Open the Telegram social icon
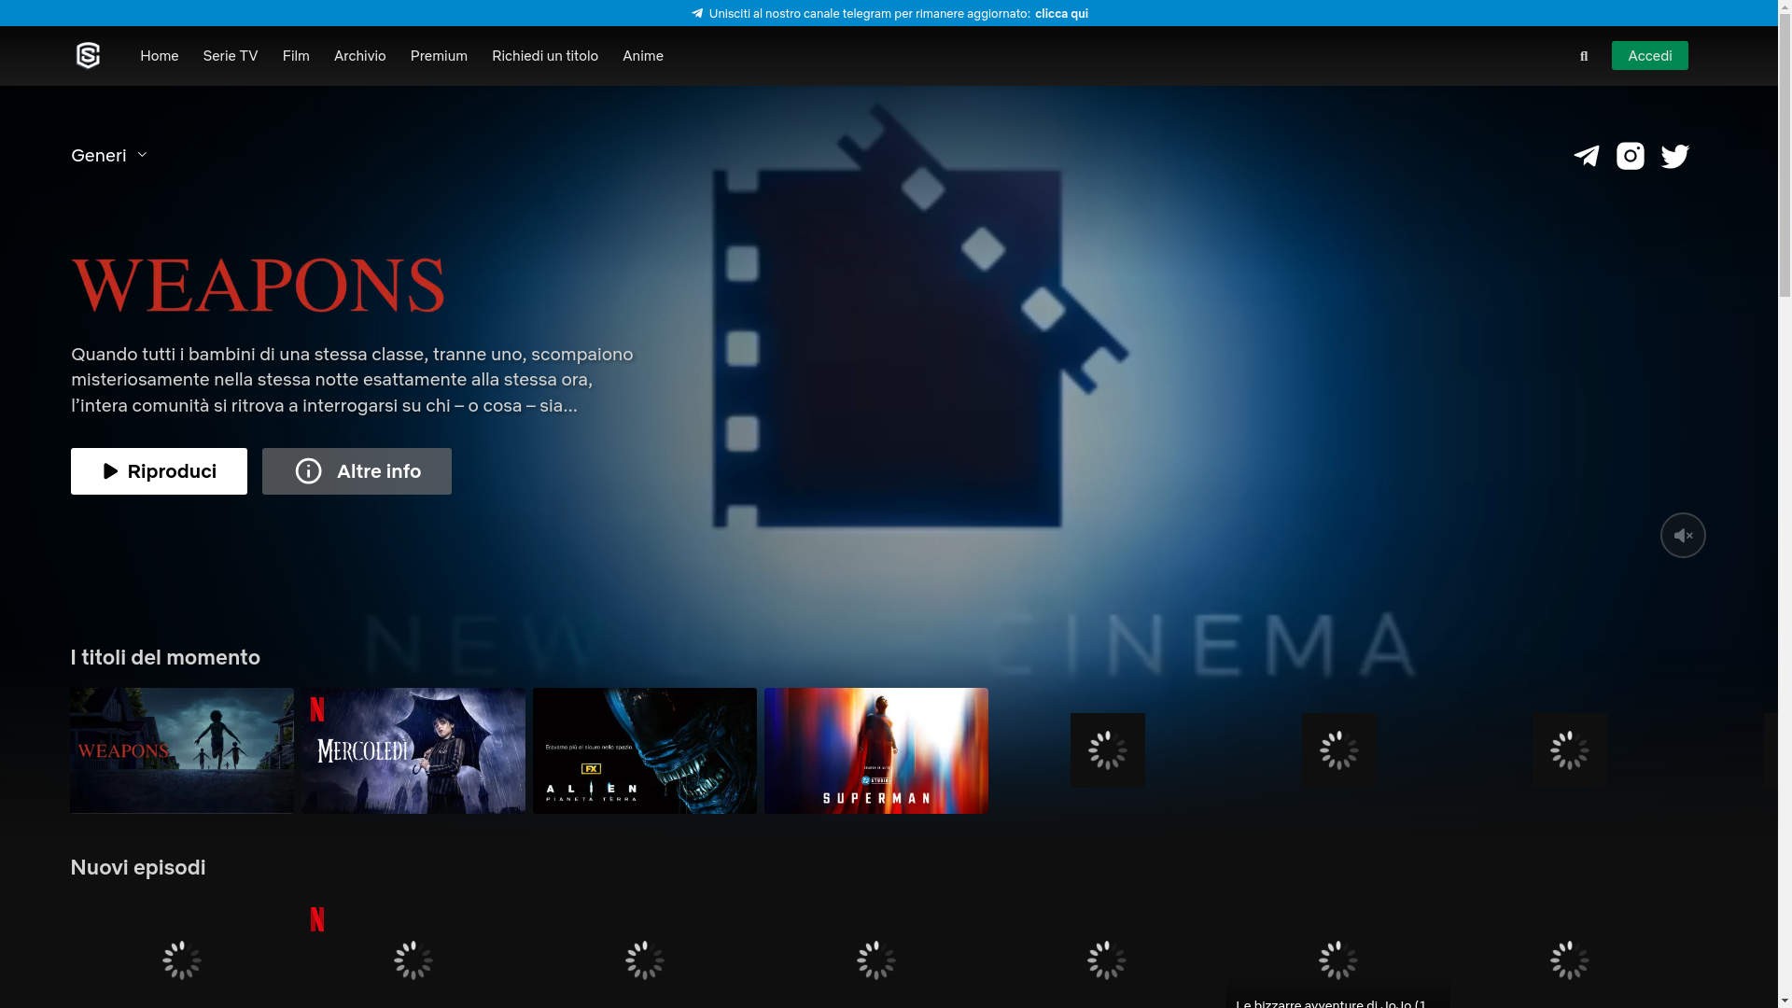Viewport: 1792px width, 1008px height. pyautogui.click(x=1587, y=156)
